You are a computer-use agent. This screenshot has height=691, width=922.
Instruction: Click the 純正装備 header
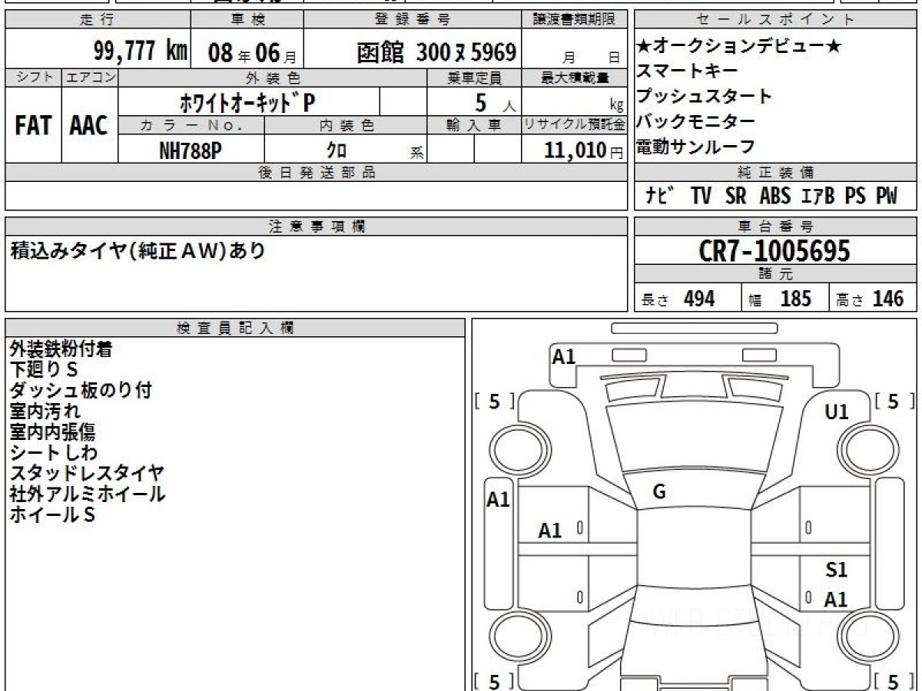pos(775,173)
